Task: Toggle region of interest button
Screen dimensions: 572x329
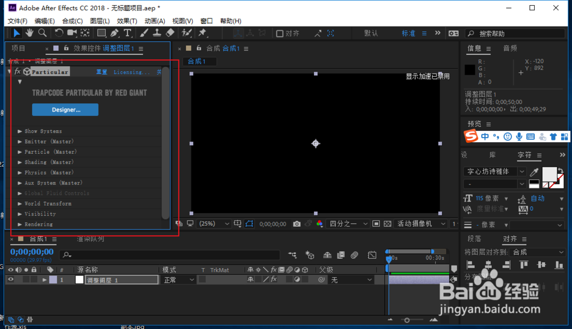Action: click(x=376, y=224)
